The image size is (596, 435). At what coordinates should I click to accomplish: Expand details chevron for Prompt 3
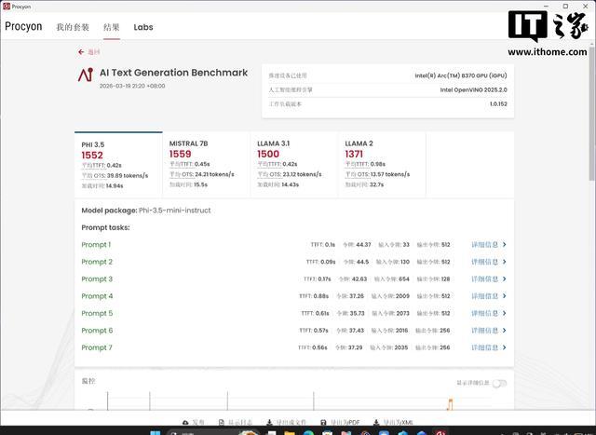click(x=505, y=279)
